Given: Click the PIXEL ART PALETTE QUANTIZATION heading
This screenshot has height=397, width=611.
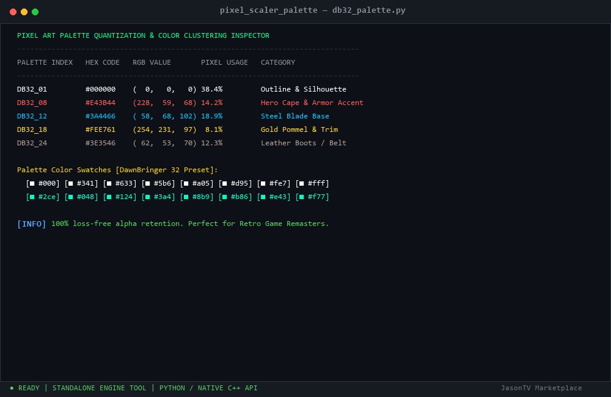Looking at the screenshot, I should 143,35.
